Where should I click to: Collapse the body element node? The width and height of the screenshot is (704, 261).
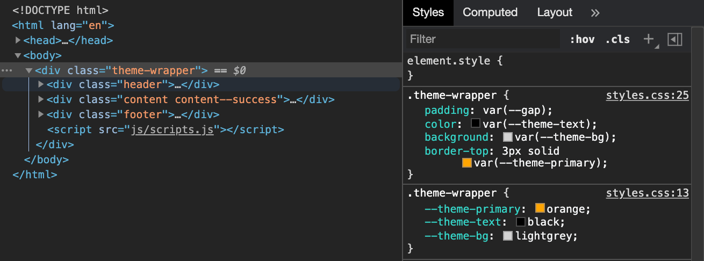click(x=18, y=55)
